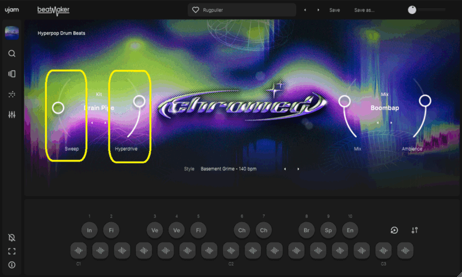Select the Ch pattern pad numbered 7

[x=264, y=230]
